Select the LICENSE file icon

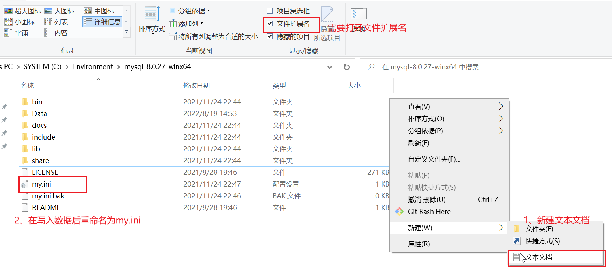coord(25,172)
